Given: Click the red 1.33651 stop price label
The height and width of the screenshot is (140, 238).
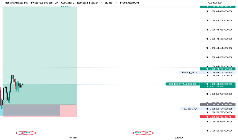Looking at the screenshot, I should (x=218, y=117).
